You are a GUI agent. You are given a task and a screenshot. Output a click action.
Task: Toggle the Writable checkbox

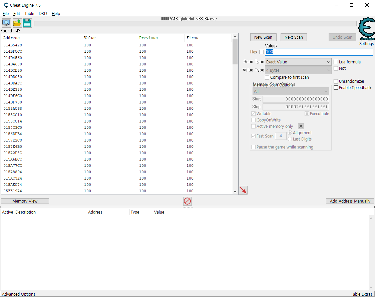point(254,113)
